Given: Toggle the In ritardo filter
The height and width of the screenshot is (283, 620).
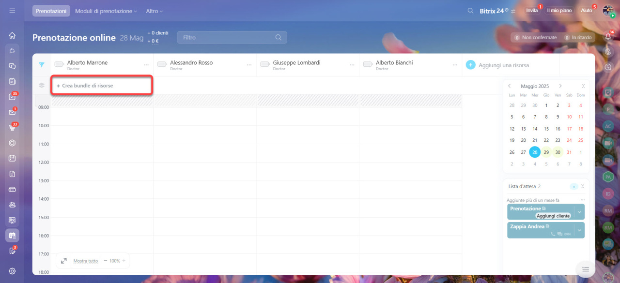Looking at the screenshot, I should click(578, 37).
